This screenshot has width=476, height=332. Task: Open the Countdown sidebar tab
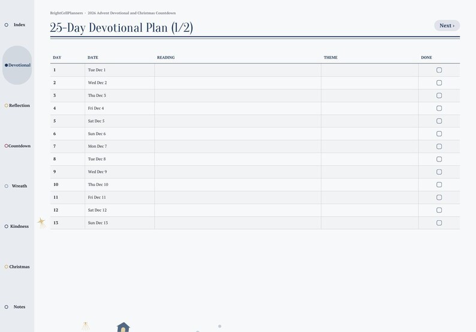pyautogui.click(x=17, y=146)
